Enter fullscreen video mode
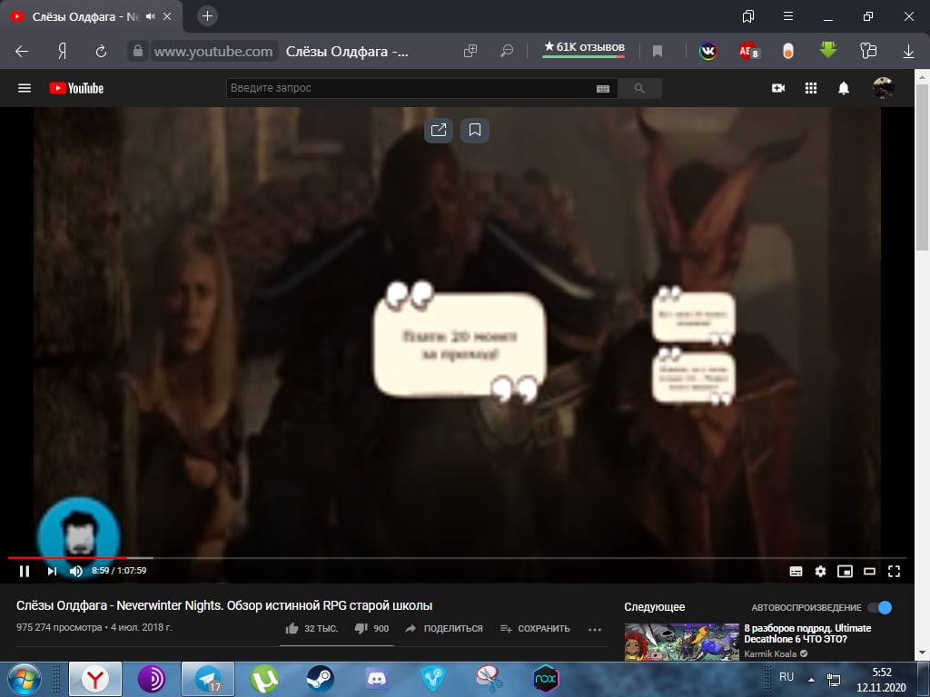This screenshot has height=697, width=930. pos(894,571)
